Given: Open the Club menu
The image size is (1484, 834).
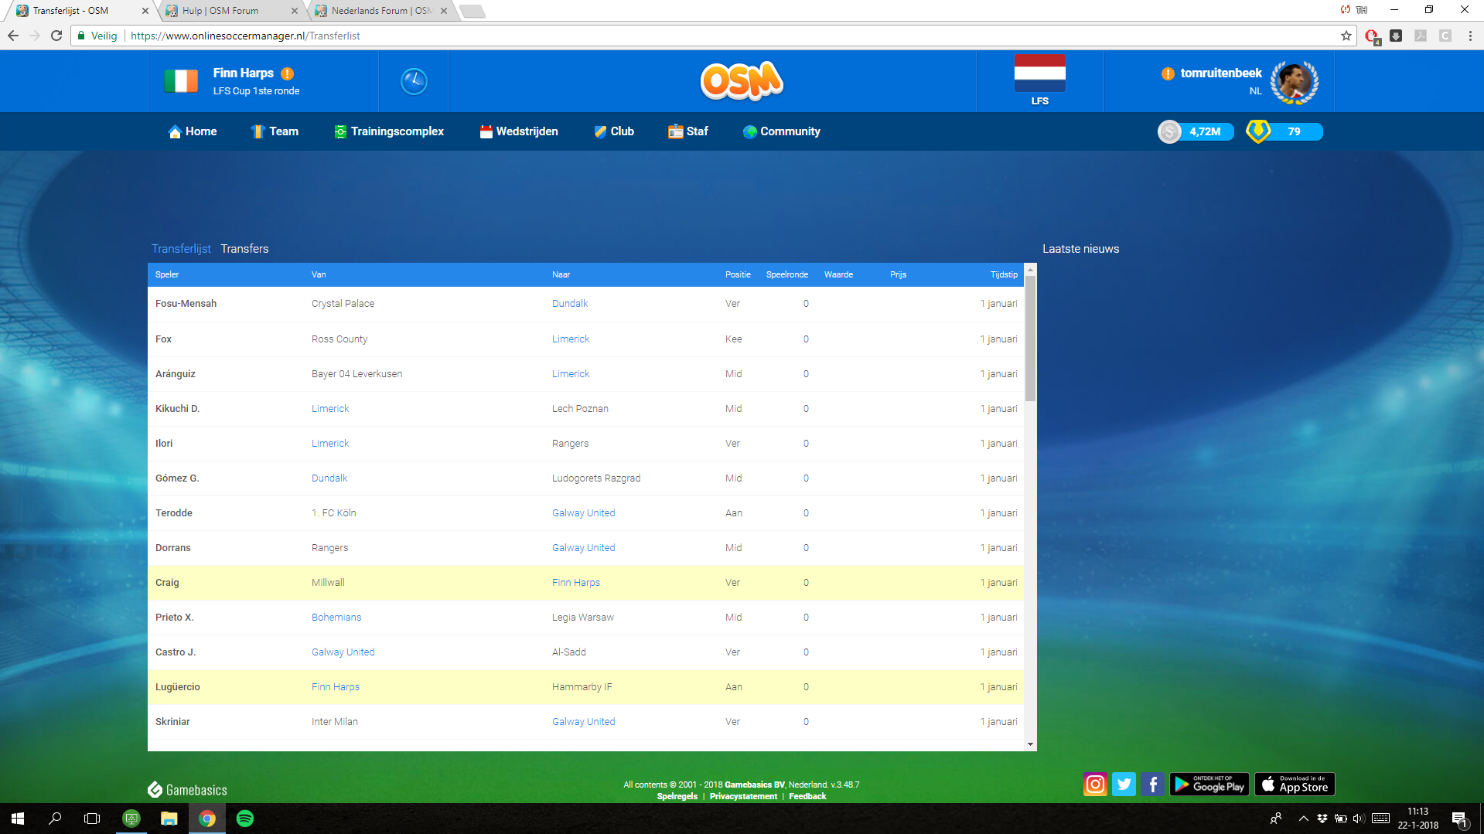Looking at the screenshot, I should click(x=614, y=131).
